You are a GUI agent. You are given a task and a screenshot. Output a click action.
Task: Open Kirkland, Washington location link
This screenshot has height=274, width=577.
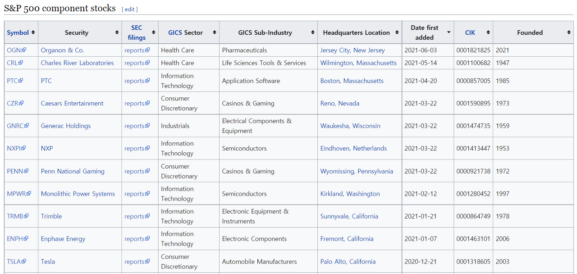point(350,194)
